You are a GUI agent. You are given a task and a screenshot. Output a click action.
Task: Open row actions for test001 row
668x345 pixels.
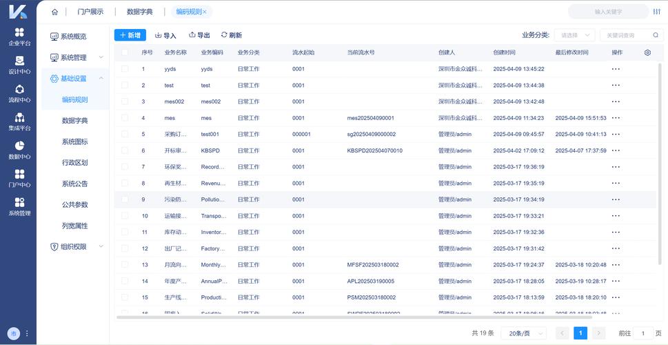coord(616,135)
